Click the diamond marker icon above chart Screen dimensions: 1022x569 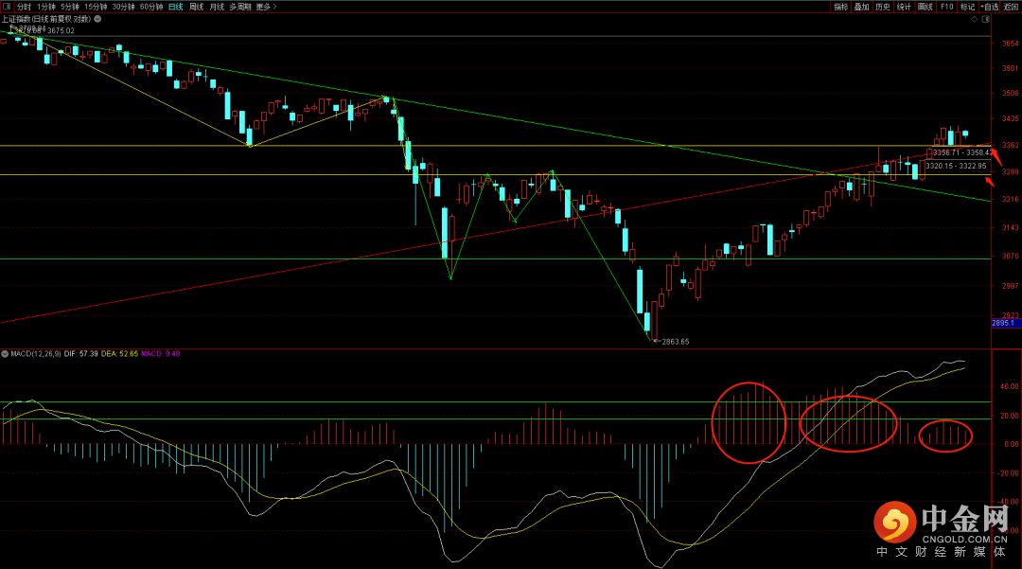click(975, 20)
